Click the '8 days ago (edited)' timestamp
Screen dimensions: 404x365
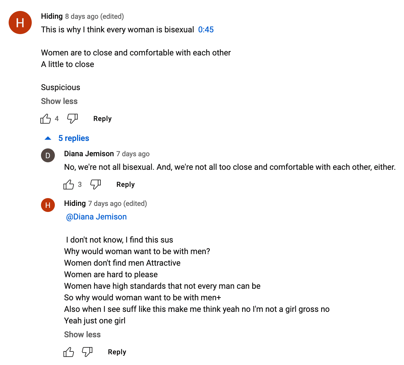(94, 16)
